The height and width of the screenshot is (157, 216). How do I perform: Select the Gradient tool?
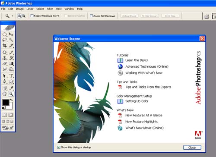tap(11, 63)
